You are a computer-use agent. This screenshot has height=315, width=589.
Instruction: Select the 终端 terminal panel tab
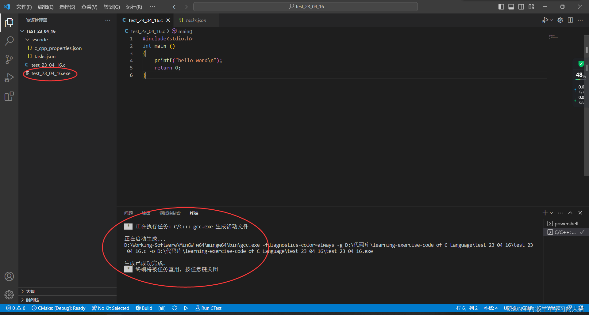(x=194, y=213)
